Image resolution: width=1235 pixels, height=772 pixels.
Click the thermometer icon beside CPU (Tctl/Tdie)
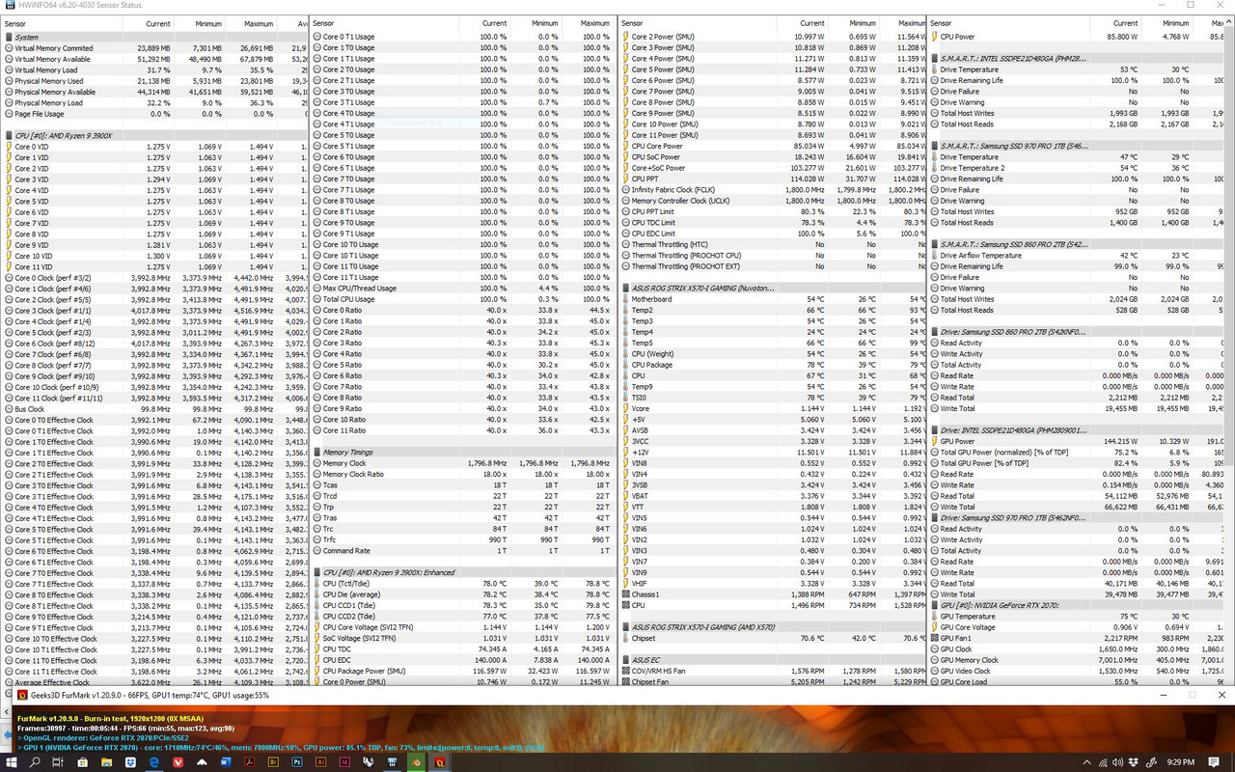(x=317, y=583)
